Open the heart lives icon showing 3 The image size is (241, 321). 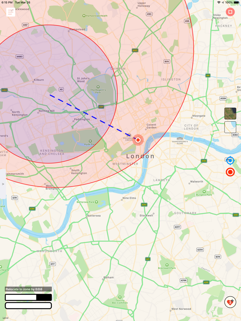[x=230, y=302]
